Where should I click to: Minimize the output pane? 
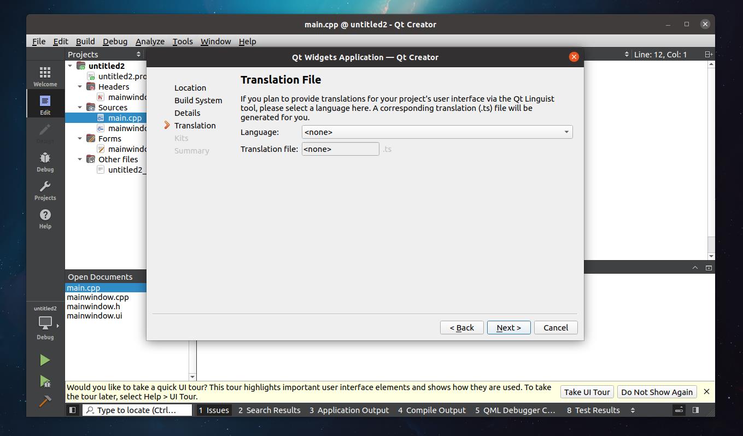point(709,268)
